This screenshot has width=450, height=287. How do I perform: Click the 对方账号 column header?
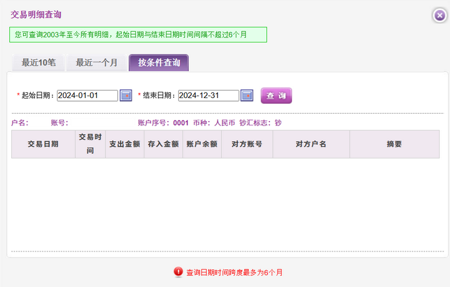[x=247, y=144]
